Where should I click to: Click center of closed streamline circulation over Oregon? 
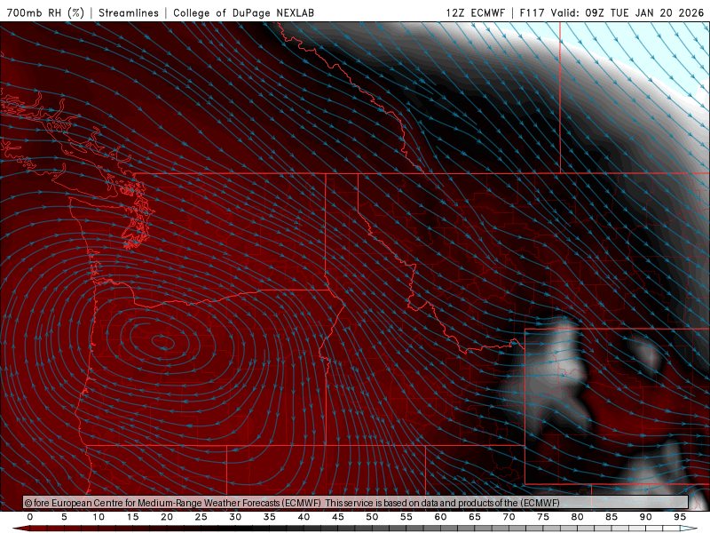(x=163, y=341)
